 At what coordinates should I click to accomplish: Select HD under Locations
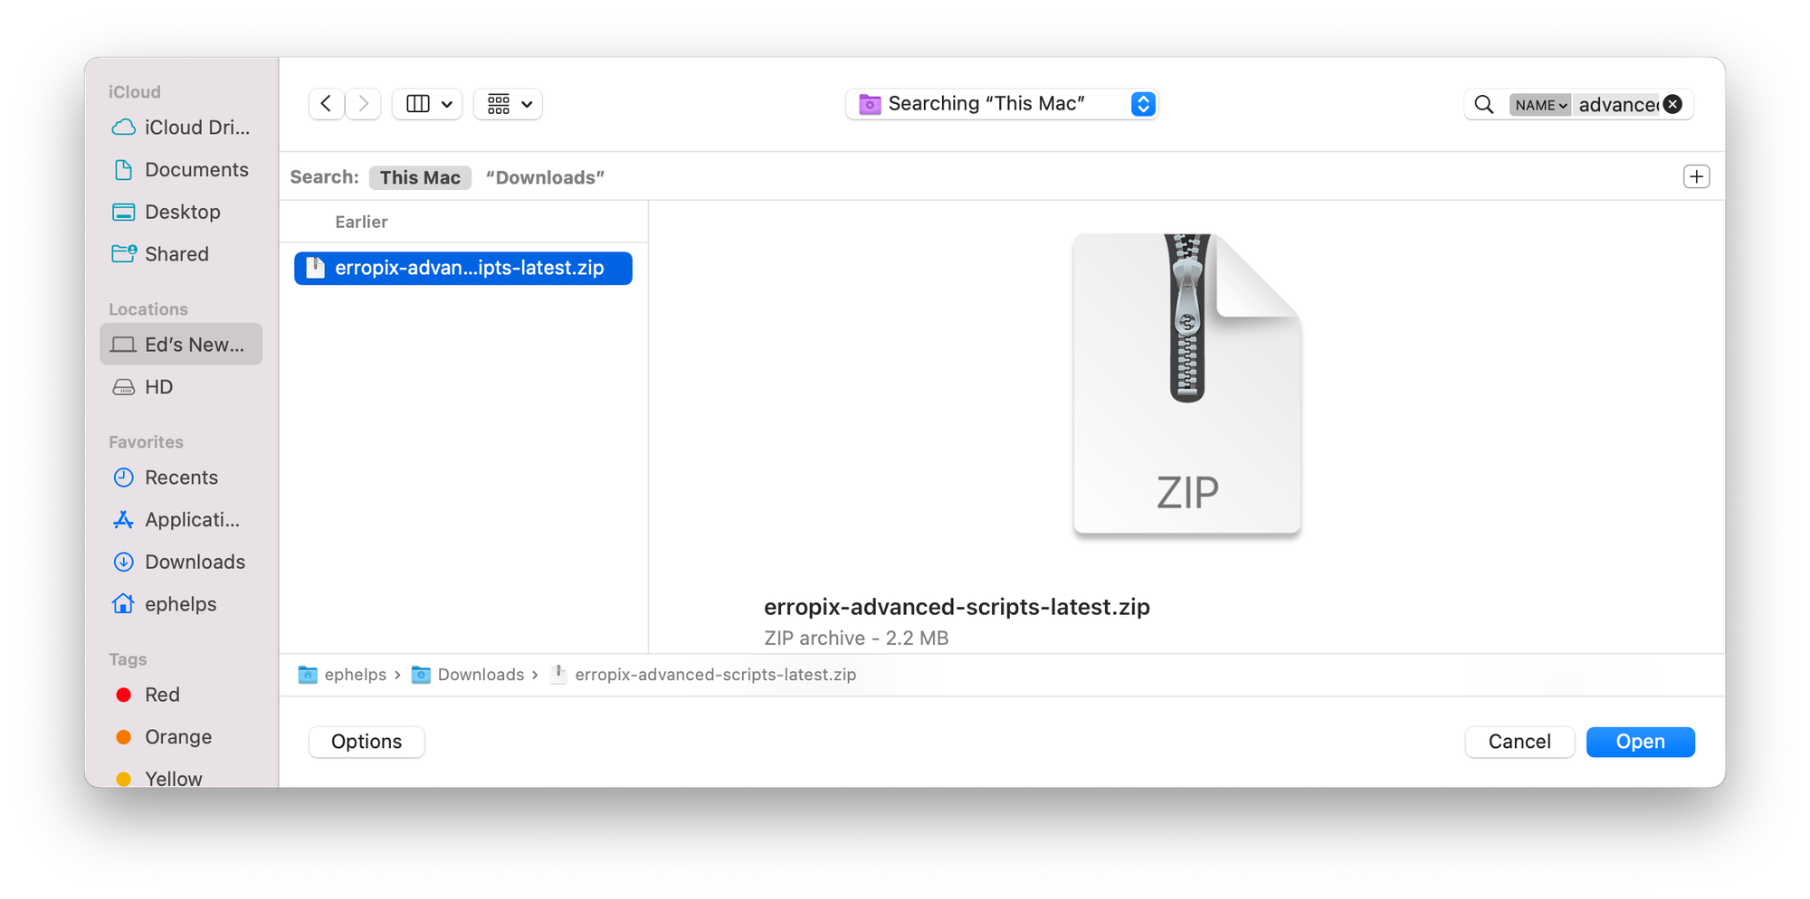(x=181, y=387)
